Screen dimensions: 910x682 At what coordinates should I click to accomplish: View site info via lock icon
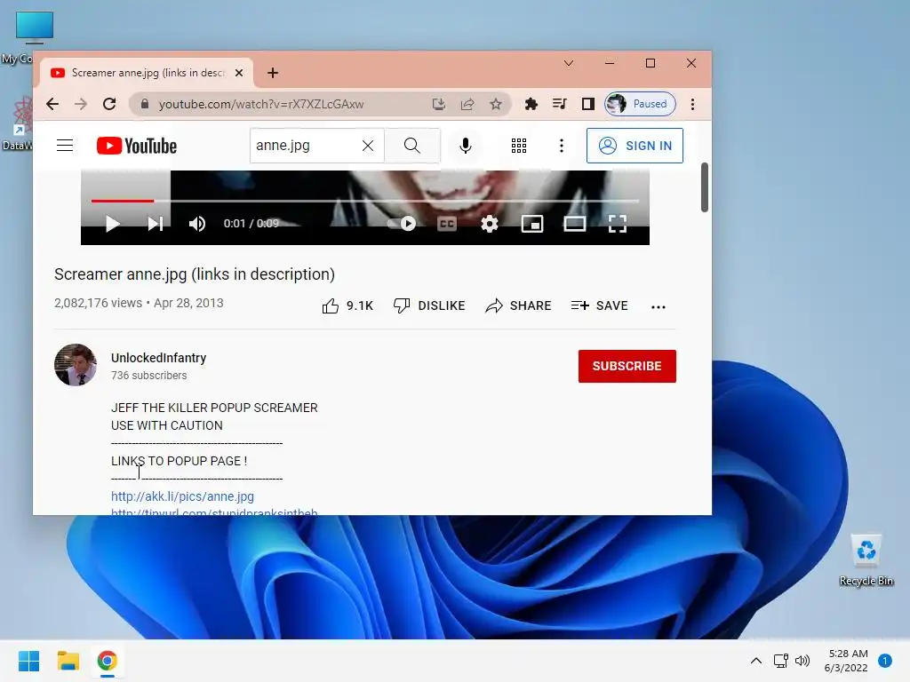(145, 104)
